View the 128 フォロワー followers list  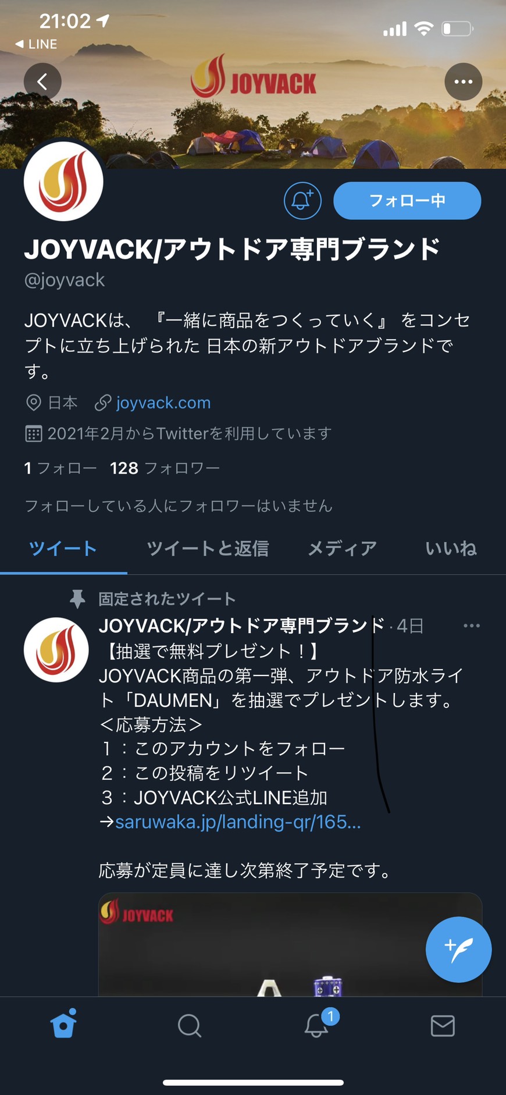tap(165, 468)
